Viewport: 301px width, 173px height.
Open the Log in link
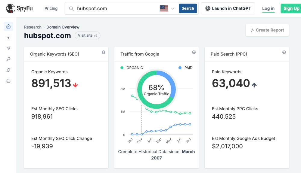pyautogui.click(x=268, y=9)
